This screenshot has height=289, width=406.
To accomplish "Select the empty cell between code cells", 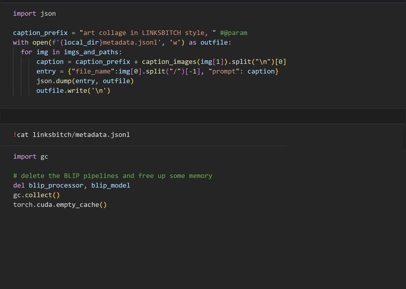I will (x=203, y=116).
